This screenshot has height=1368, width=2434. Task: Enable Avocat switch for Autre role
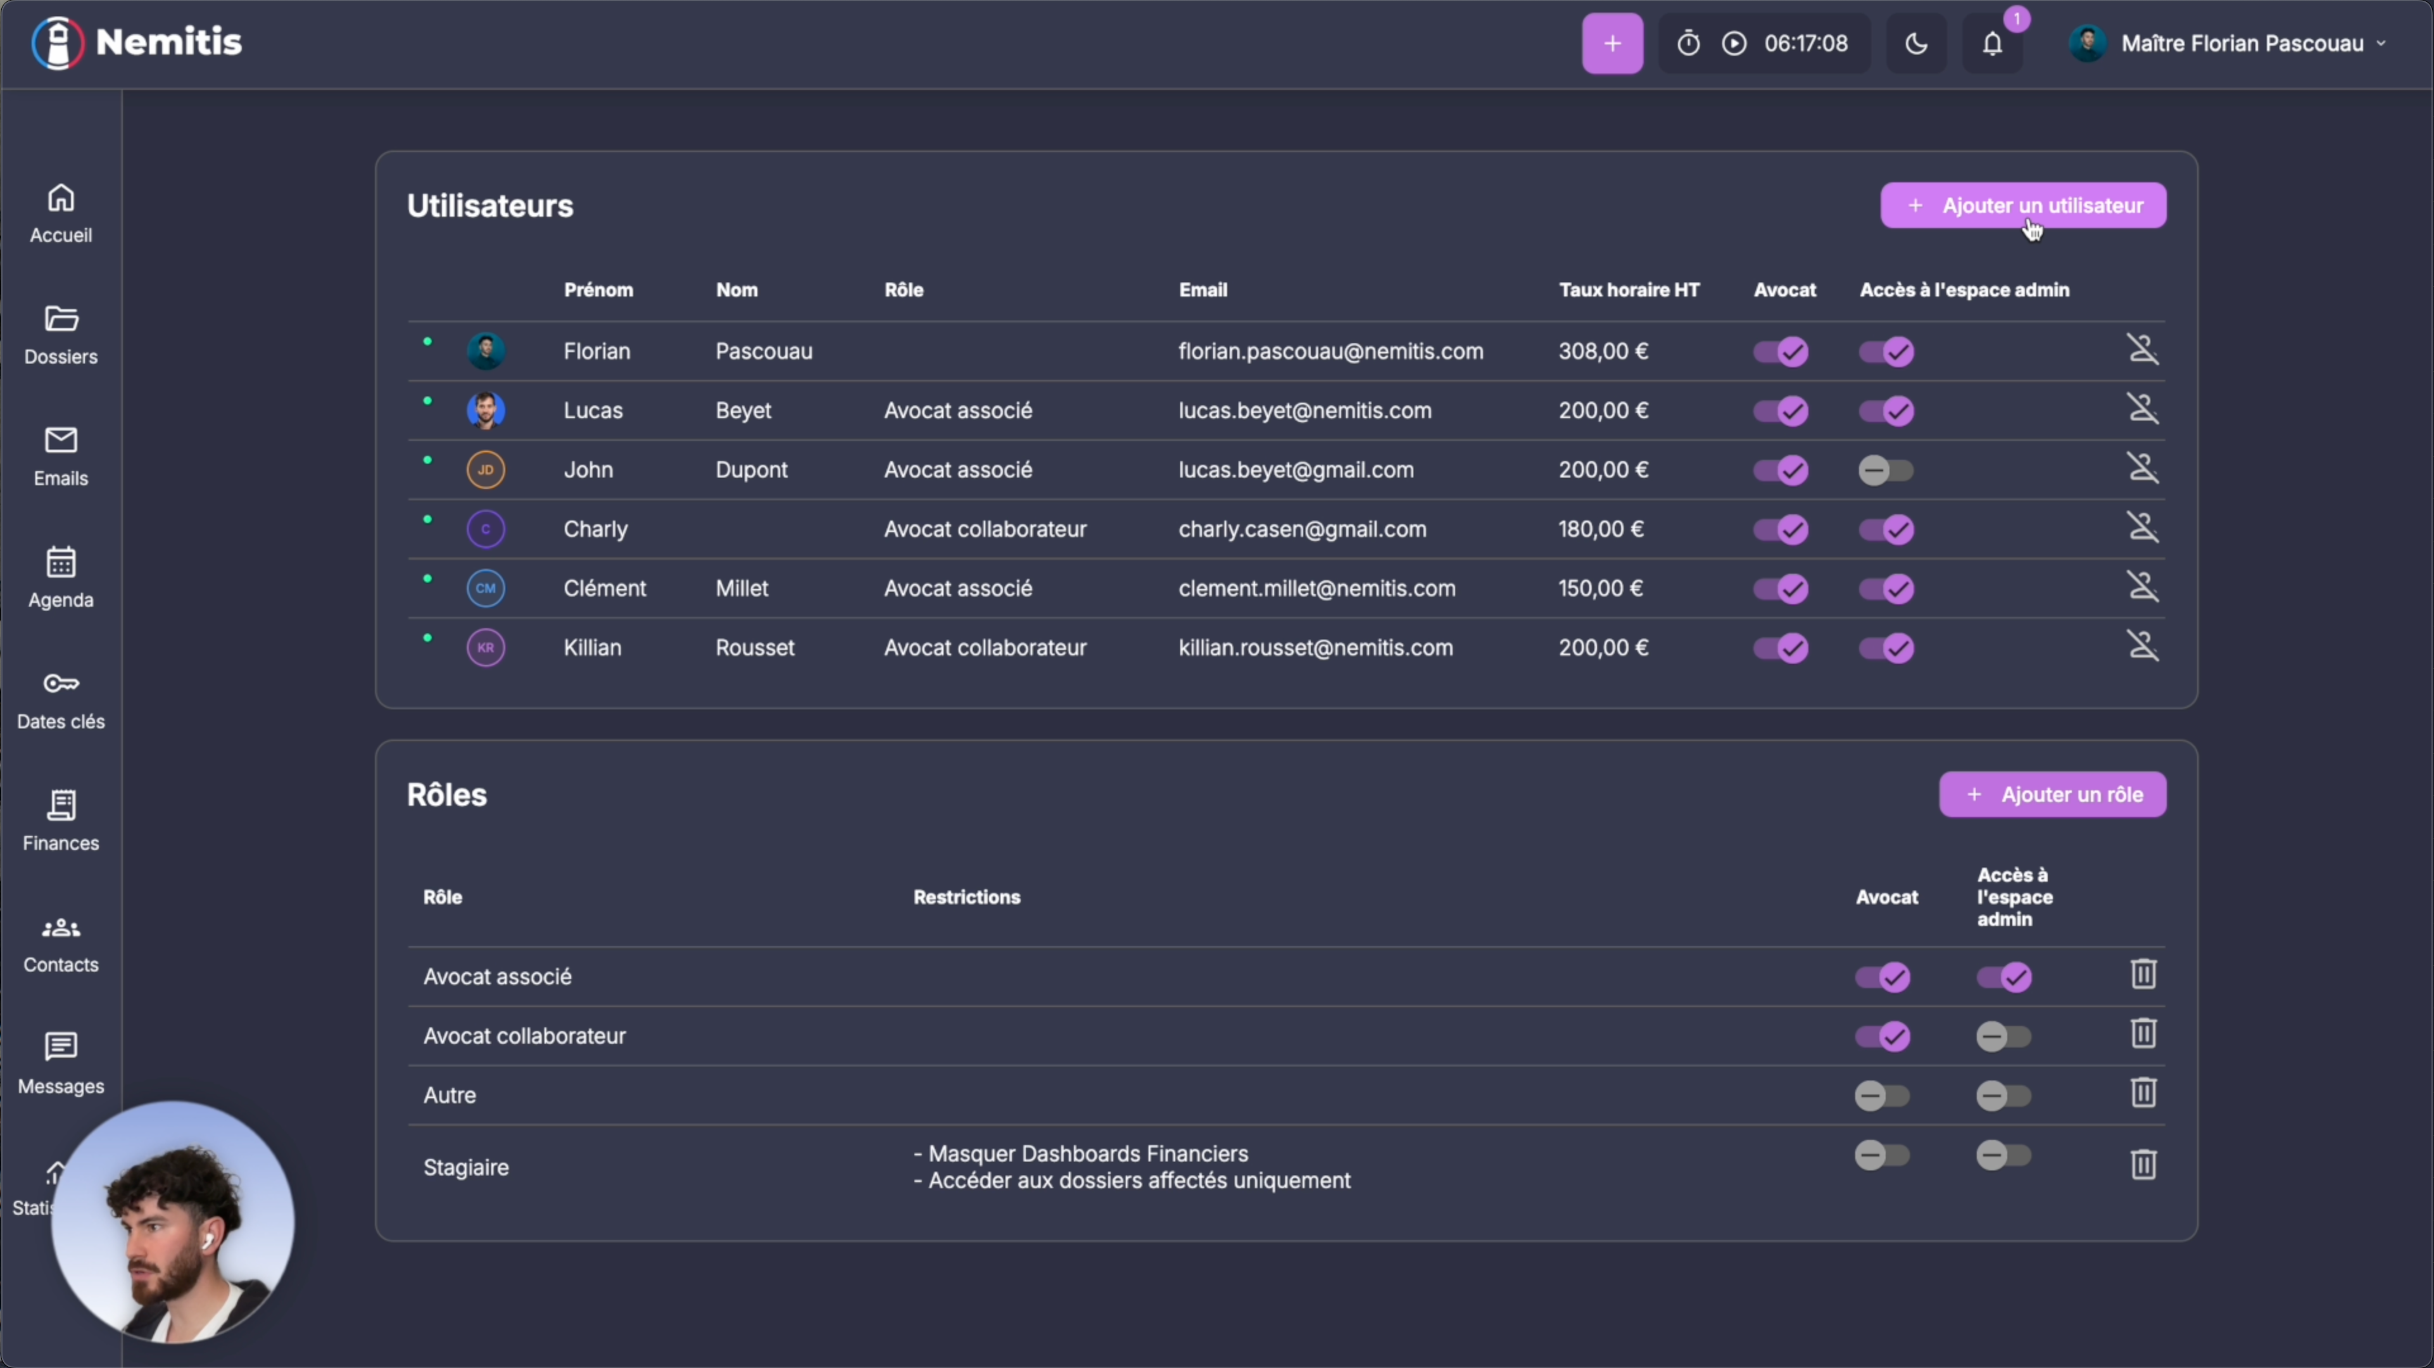click(x=1883, y=1096)
